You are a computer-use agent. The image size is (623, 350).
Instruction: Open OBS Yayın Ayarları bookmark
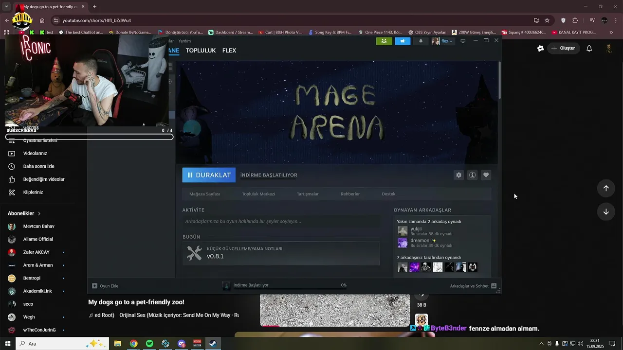[x=427, y=33]
